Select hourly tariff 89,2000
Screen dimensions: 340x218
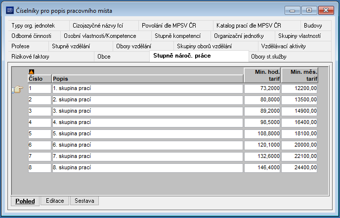click(262, 111)
